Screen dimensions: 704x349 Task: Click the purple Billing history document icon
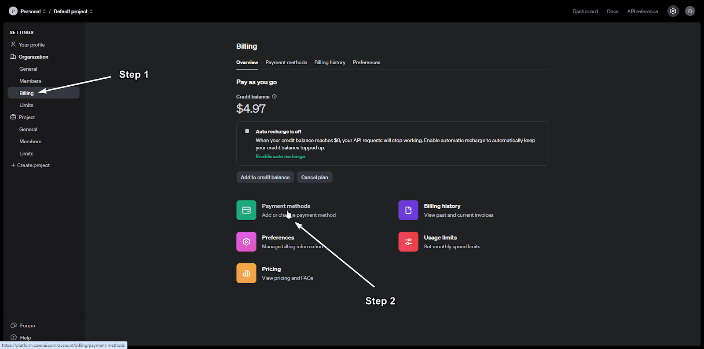(x=408, y=210)
